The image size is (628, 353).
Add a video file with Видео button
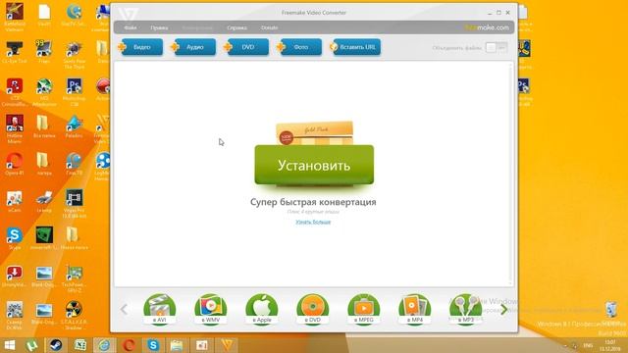pos(140,47)
